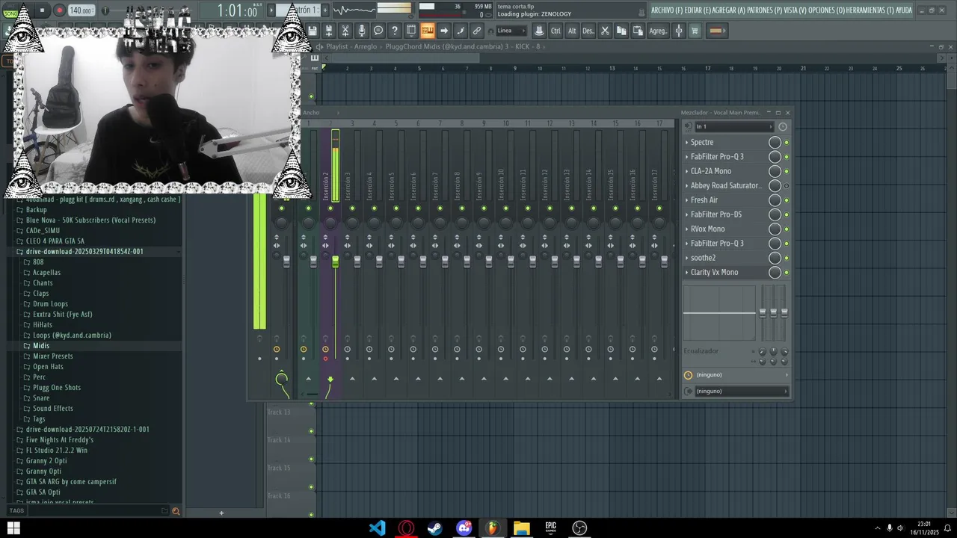Click the Ctrl modifier button
This screenshot has width=957, height=538.
pos(556,31)
